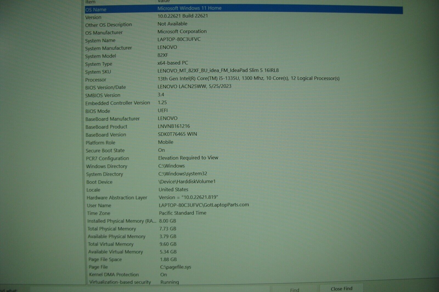The width and height of the screenshot is (439, 292).
Task: Click the Mobile value
Action: click(166, 142)
